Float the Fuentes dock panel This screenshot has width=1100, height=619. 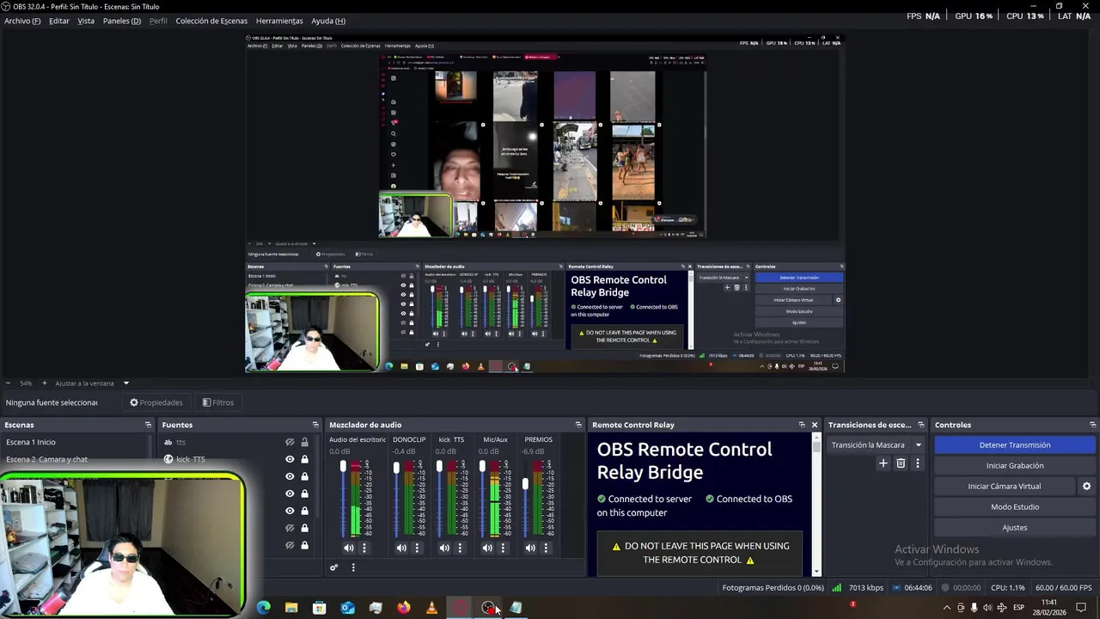point(315,425)
